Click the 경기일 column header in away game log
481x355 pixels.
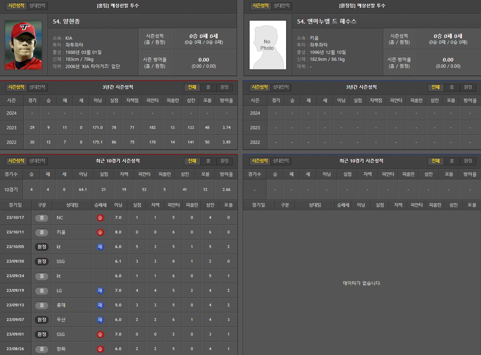pyautogui.click(x=258, y=205)
